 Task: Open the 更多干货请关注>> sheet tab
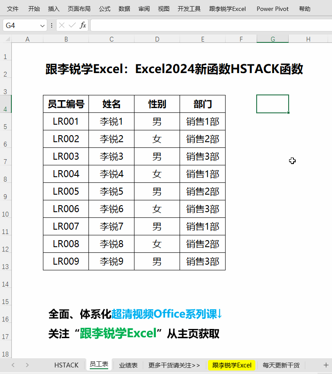(174, 365)
